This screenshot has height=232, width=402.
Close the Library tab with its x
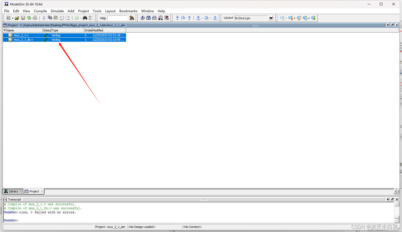[x=21, y=191]
